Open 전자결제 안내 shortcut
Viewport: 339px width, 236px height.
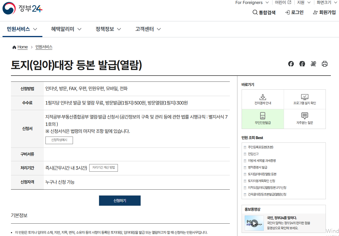263,99
